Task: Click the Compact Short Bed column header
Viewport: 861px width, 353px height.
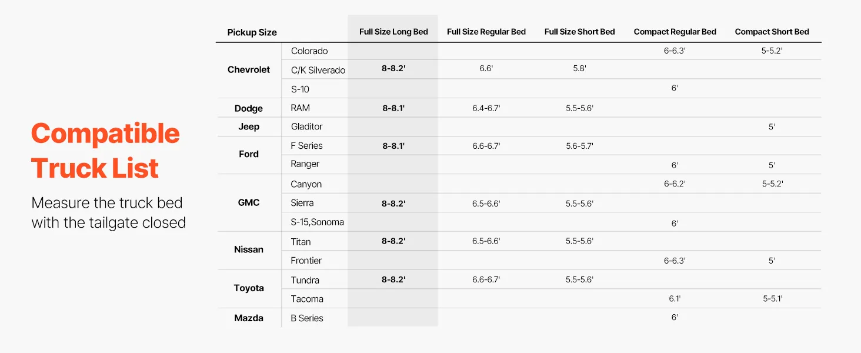Action: coord(772,32)
